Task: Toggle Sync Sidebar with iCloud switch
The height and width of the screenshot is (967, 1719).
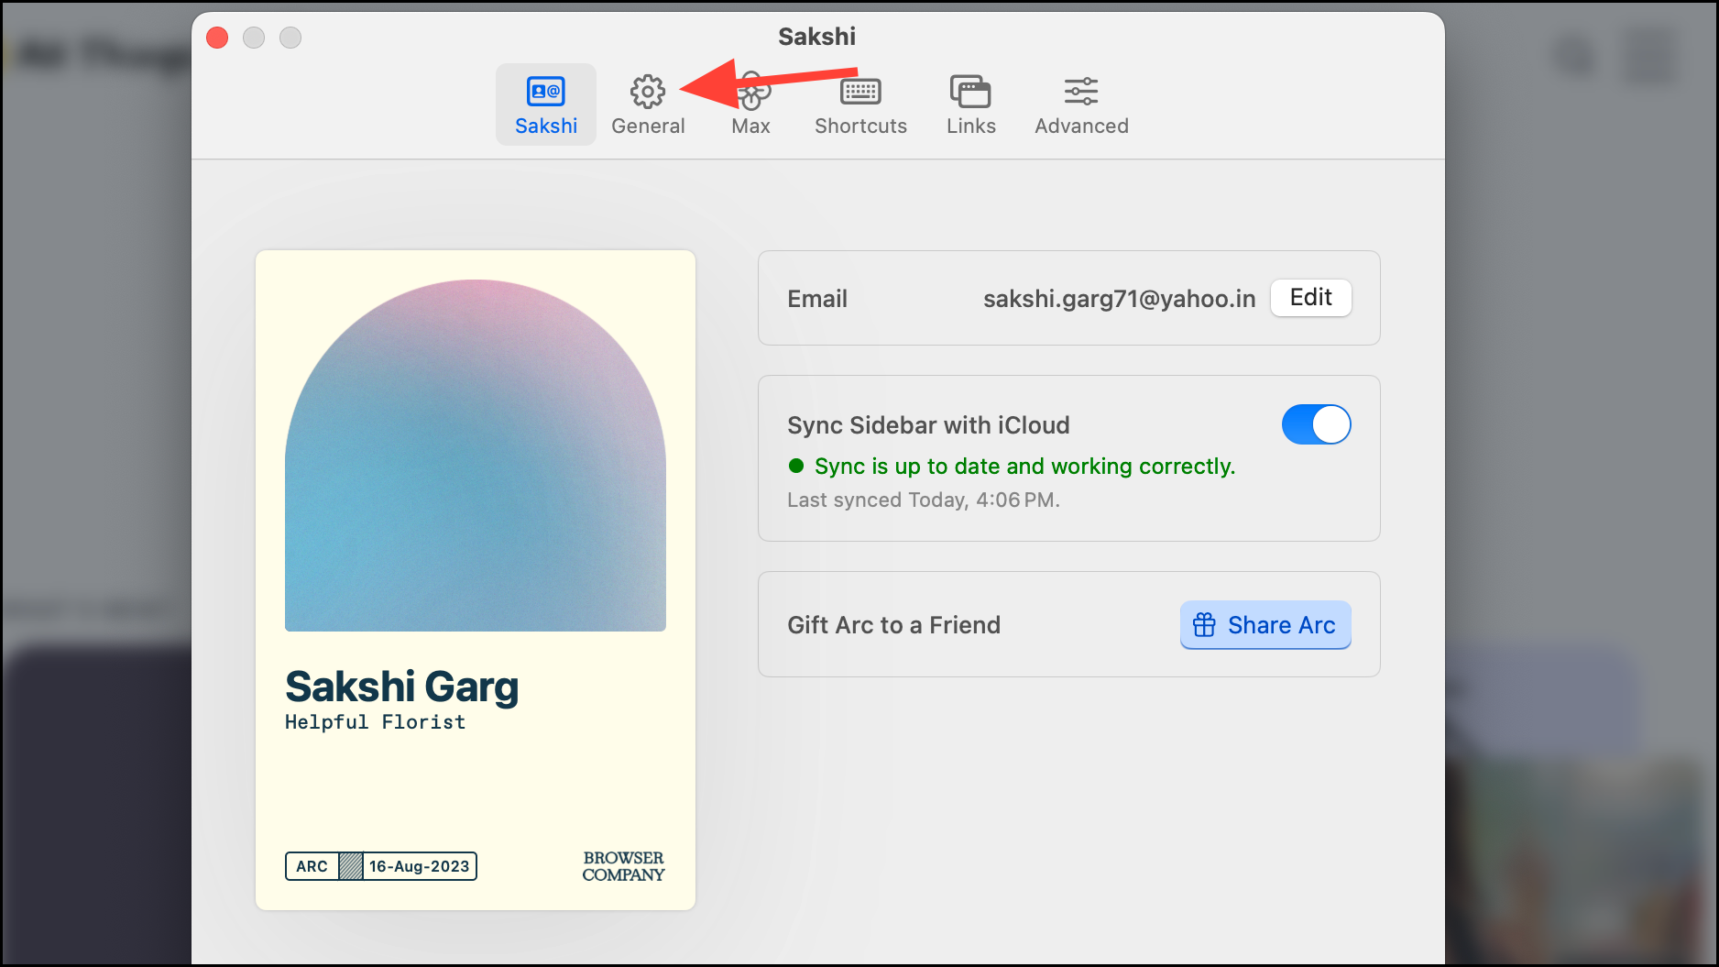Action: (1316, 424)
